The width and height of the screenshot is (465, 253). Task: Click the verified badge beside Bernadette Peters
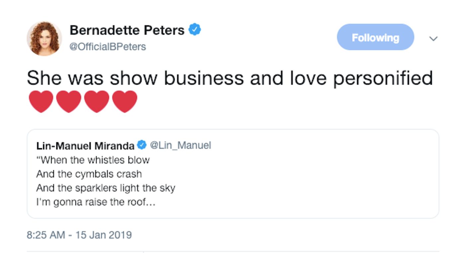coord(195,30)
